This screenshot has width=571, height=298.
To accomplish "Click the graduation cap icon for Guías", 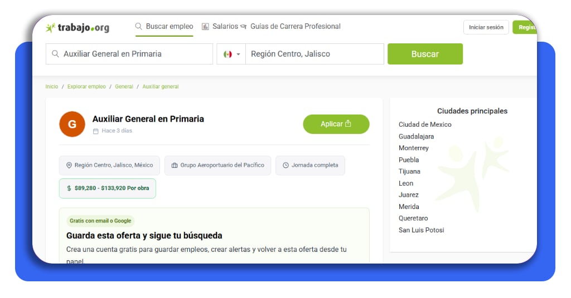I will (x=244, y=27).
